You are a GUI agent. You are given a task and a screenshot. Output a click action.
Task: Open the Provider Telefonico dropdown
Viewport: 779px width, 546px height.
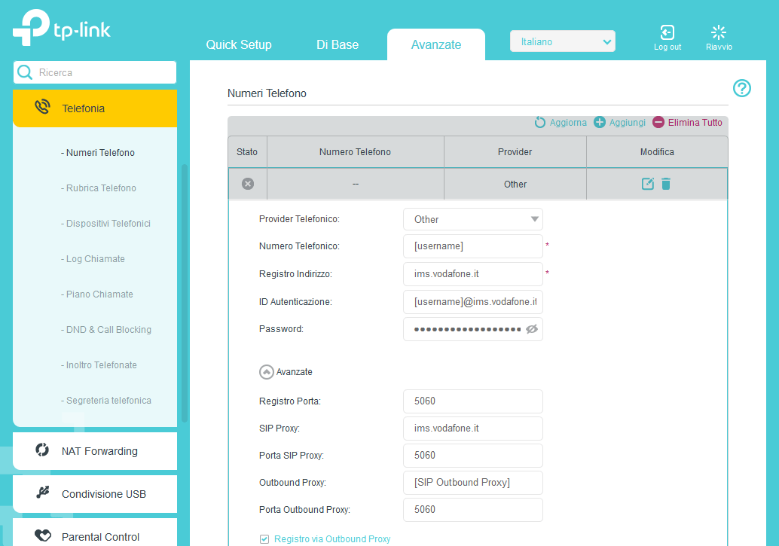[x=473, y=219]
